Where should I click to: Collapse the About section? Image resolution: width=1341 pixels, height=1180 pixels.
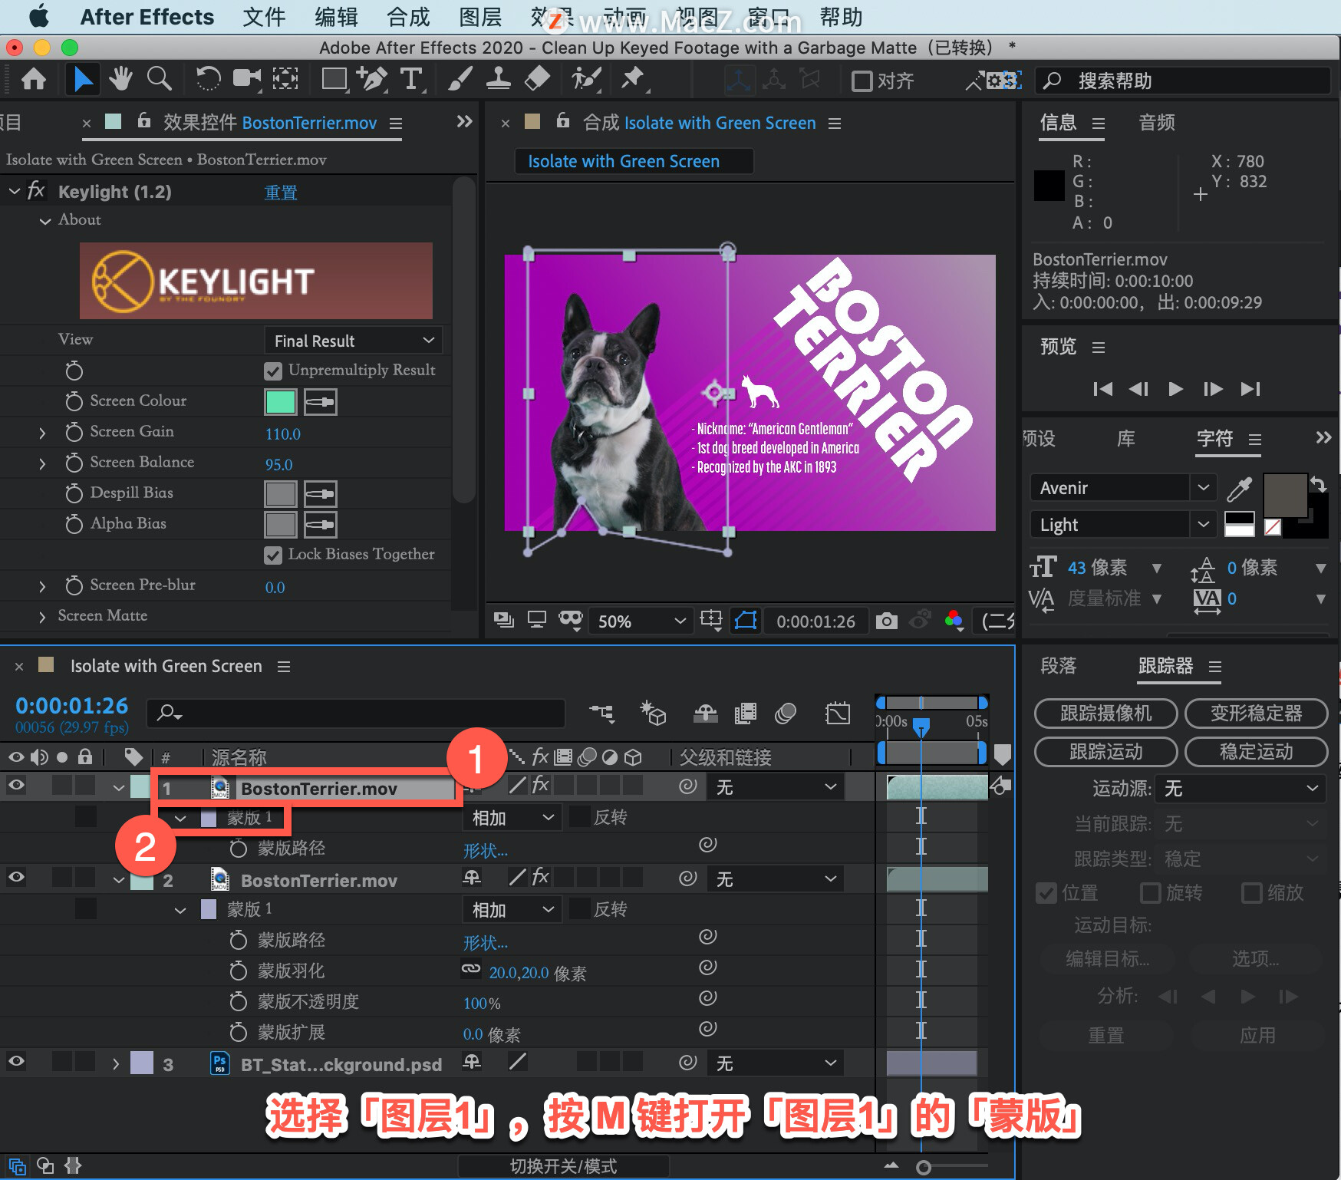pos(45,221)
